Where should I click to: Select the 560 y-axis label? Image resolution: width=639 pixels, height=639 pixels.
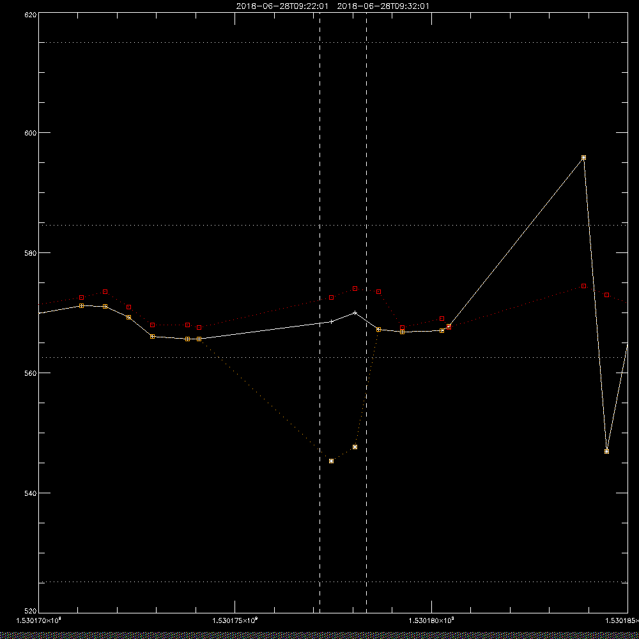31,373
